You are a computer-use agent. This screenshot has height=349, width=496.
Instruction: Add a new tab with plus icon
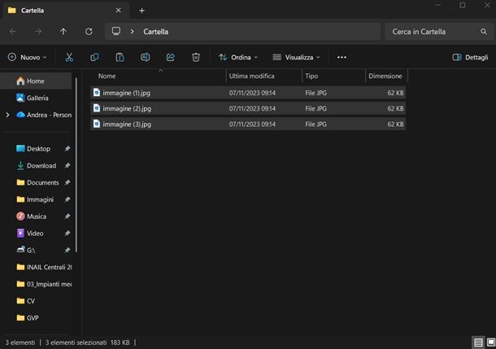[141, 11]
